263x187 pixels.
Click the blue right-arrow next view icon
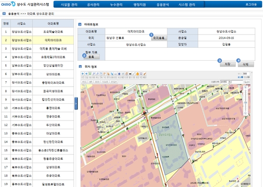click(86, 74)
